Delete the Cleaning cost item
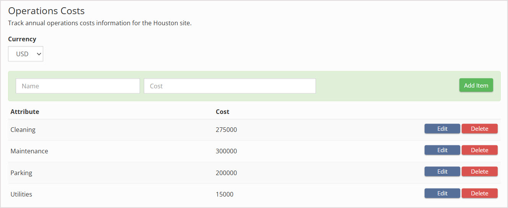Image resolution: width=508 pixels, height=208 pixels. point(479,129)
